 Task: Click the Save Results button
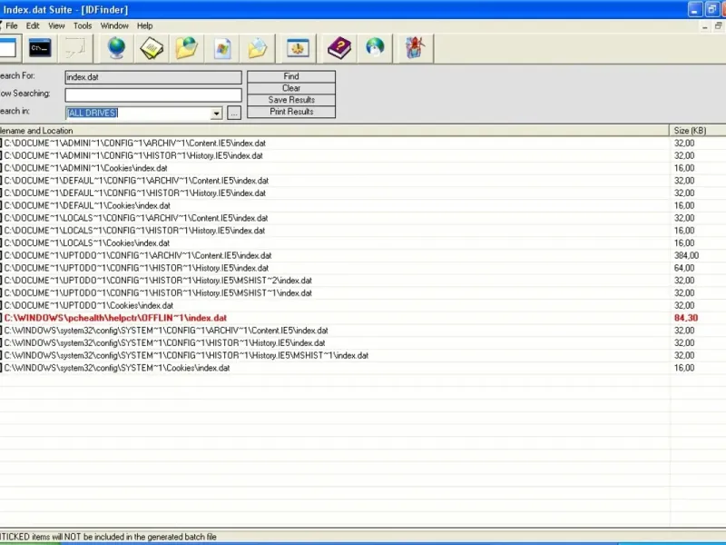pos(291,100)
